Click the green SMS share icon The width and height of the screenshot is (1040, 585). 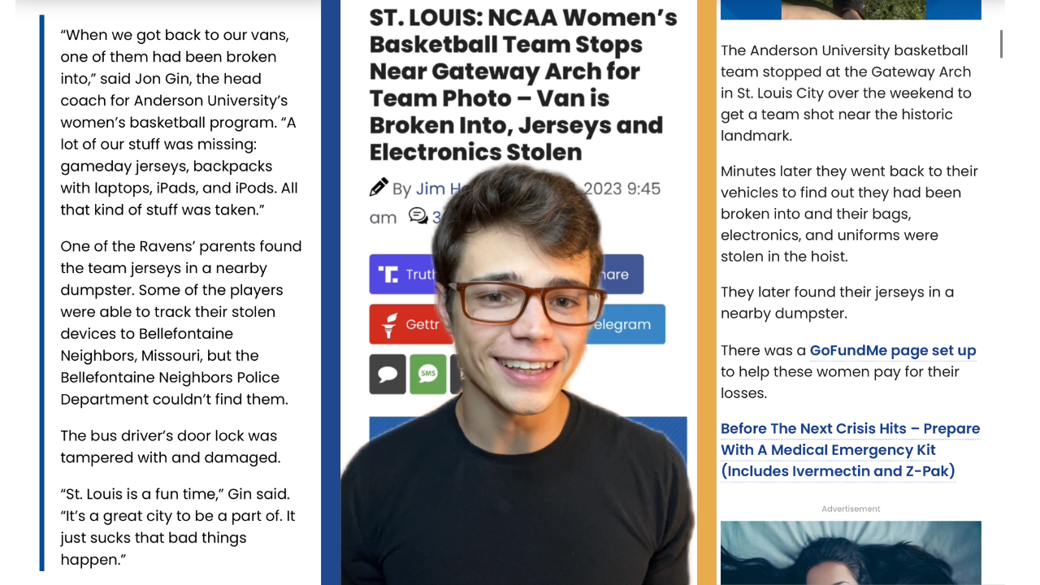point(427,374)
